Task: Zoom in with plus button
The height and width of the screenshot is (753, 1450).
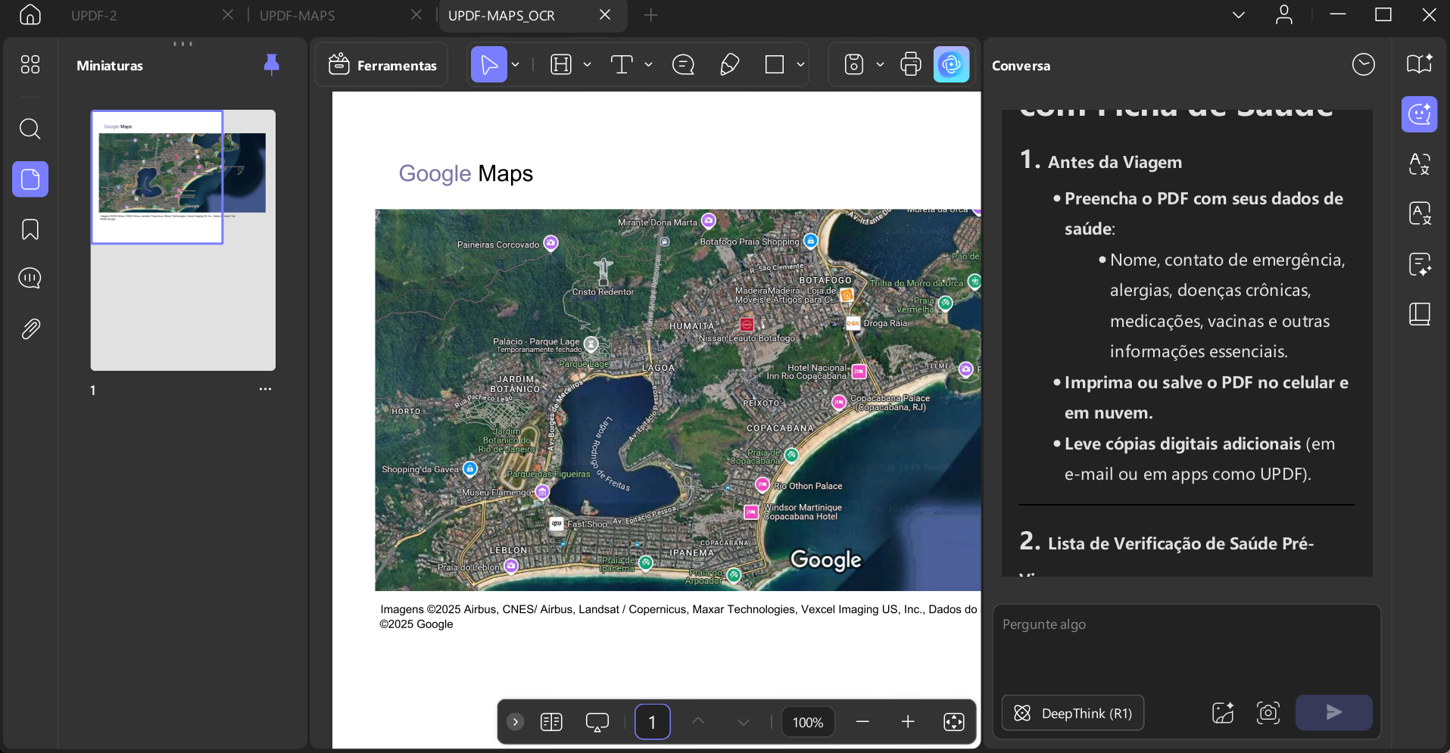Action: 908,722
